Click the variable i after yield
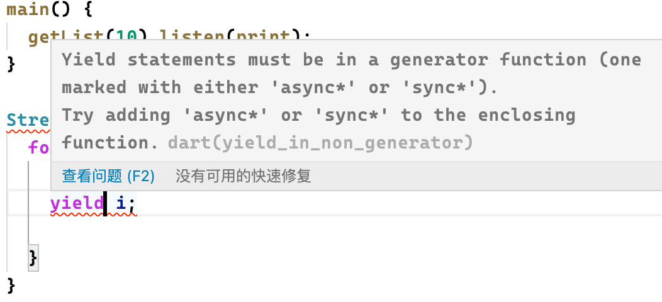The height and width of the screenshot is (302, 662). point(121,204)
